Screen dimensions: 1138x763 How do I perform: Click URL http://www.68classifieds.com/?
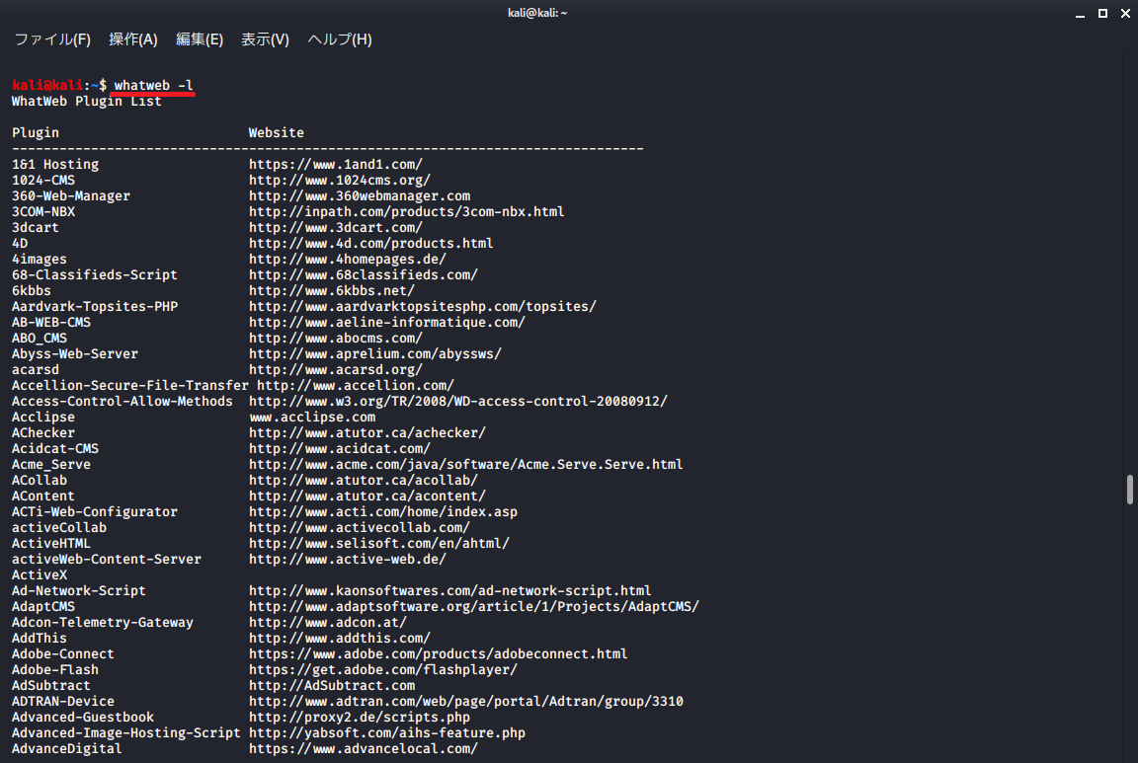click(363, 274)
